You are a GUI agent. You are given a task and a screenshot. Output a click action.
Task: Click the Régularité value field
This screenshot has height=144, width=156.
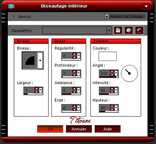click(x=67, y=56)
